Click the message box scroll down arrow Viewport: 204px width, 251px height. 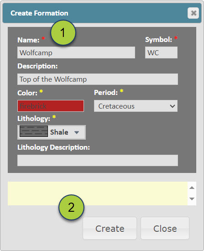192,199
